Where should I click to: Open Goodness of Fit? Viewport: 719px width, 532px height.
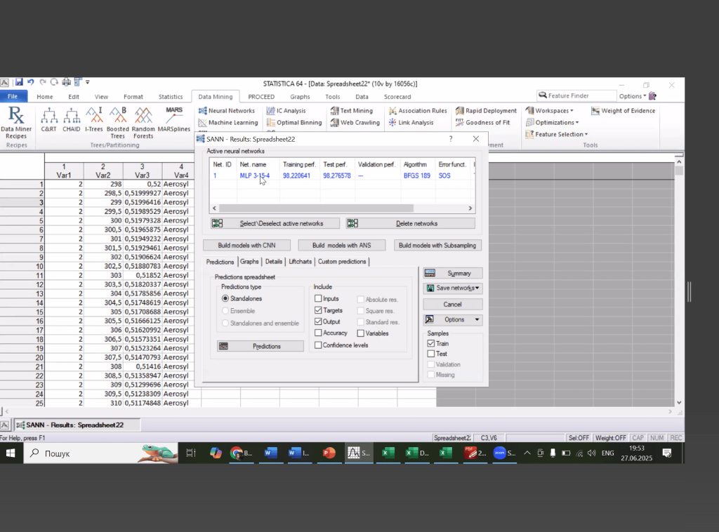(482, 123)
